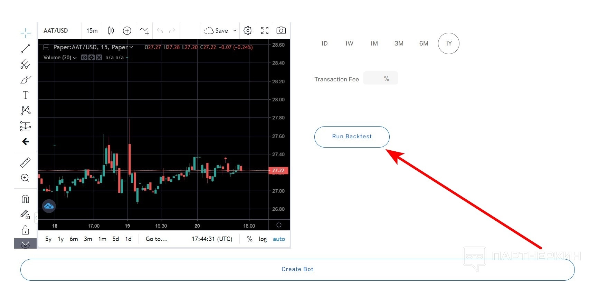
Task: Open the 15m timeframe dropdown
Action: [92, 31]
